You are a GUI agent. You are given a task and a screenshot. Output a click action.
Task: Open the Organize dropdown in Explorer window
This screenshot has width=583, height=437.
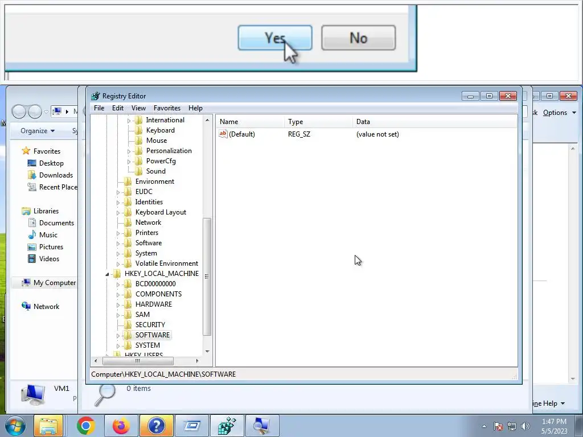click(38, 131)
